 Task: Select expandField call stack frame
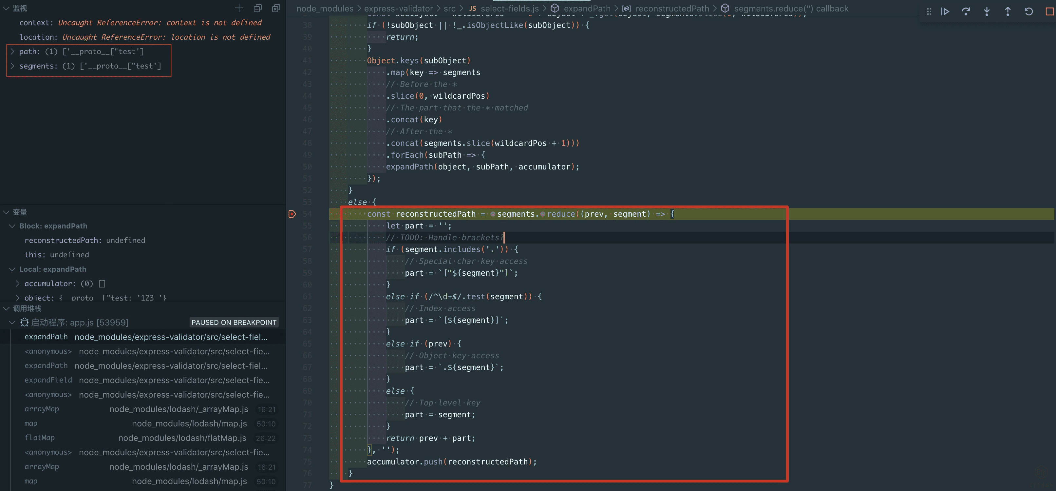(x=48, y=380)
